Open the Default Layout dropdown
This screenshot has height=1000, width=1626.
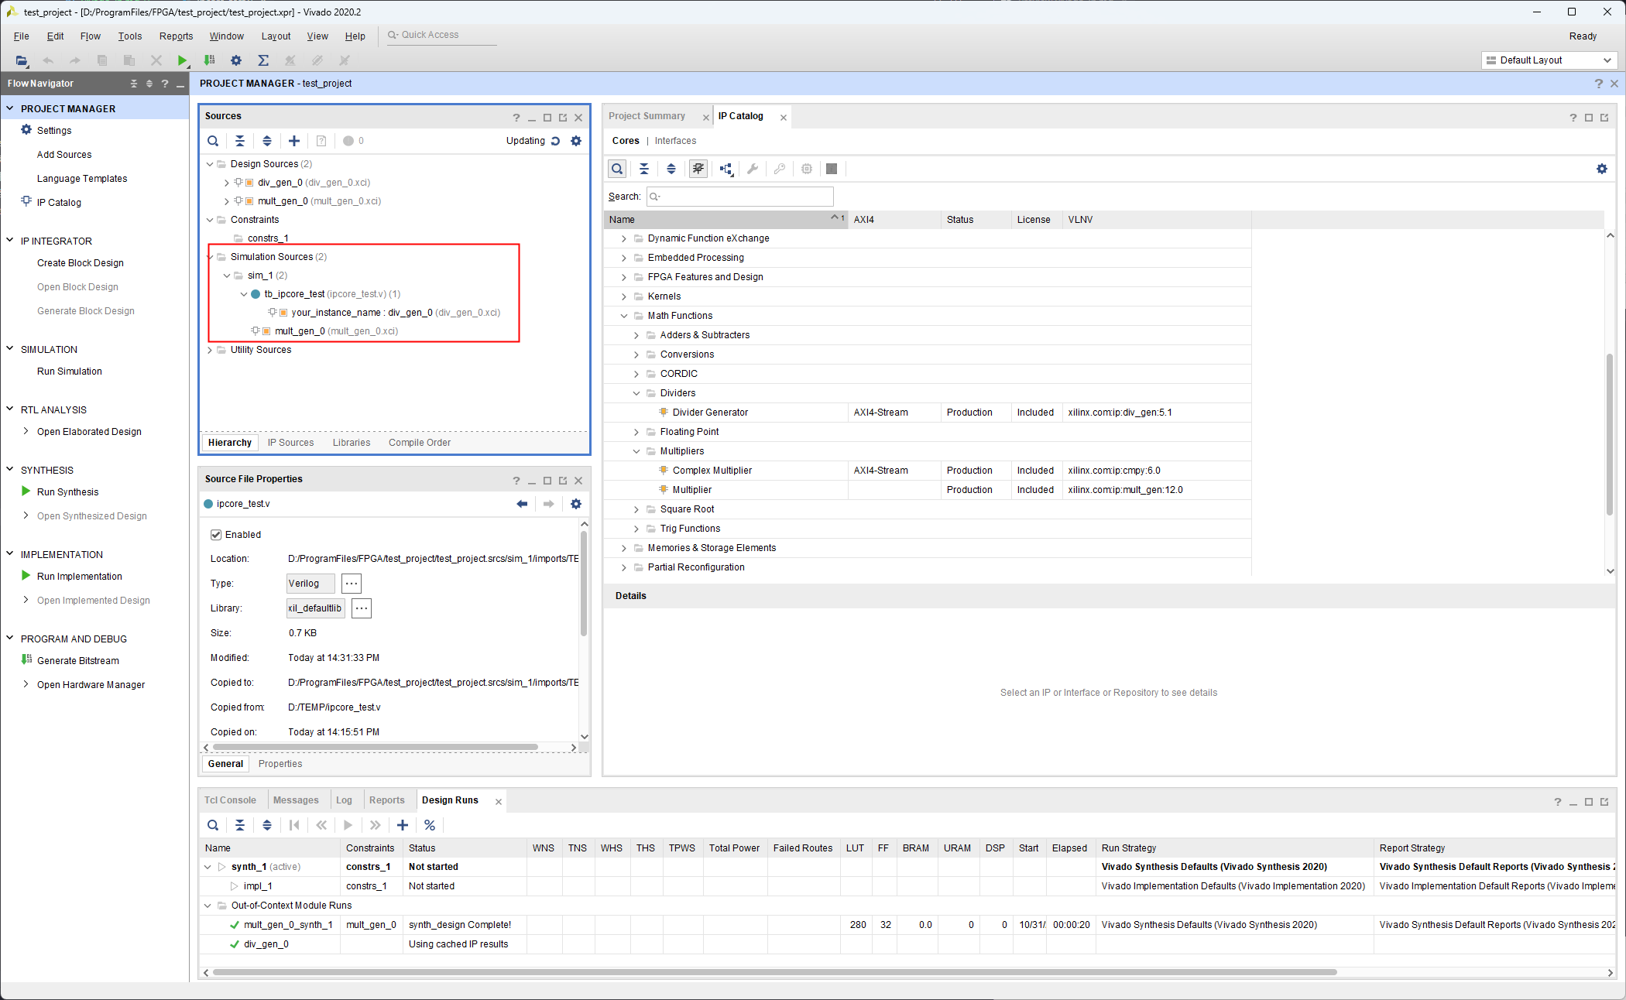pyautogui.click(x=1549, y=60)
